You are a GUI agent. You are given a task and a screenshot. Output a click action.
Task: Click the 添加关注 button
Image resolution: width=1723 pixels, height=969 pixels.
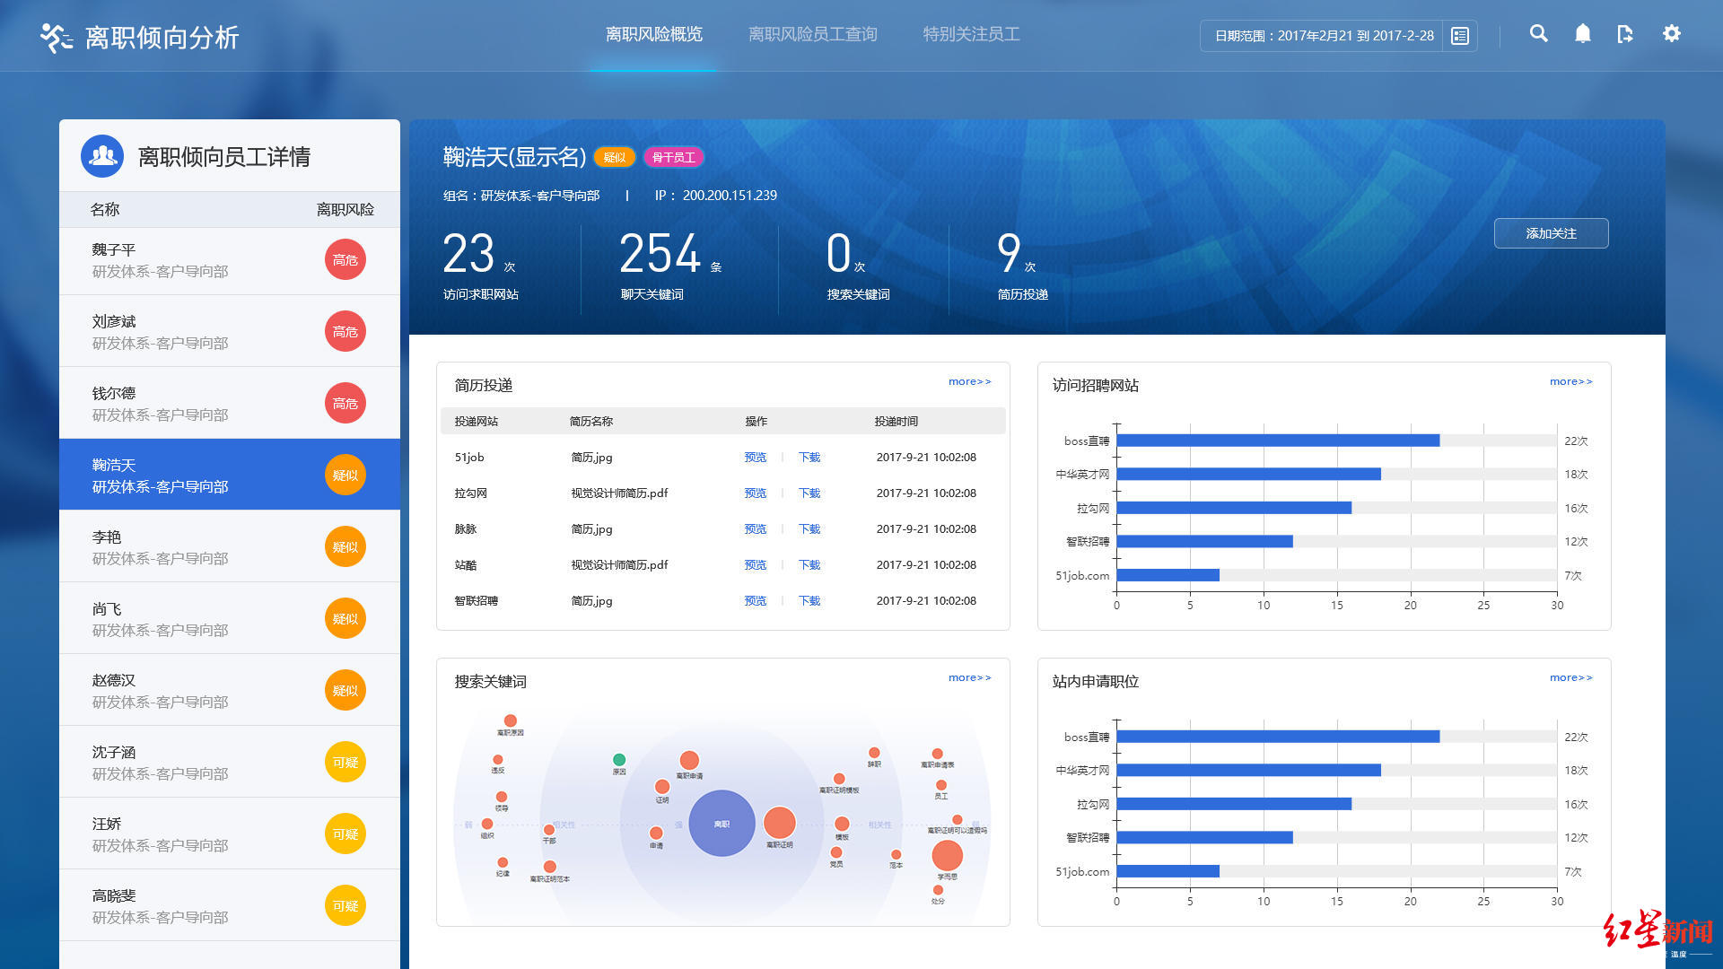(1551, 233)
